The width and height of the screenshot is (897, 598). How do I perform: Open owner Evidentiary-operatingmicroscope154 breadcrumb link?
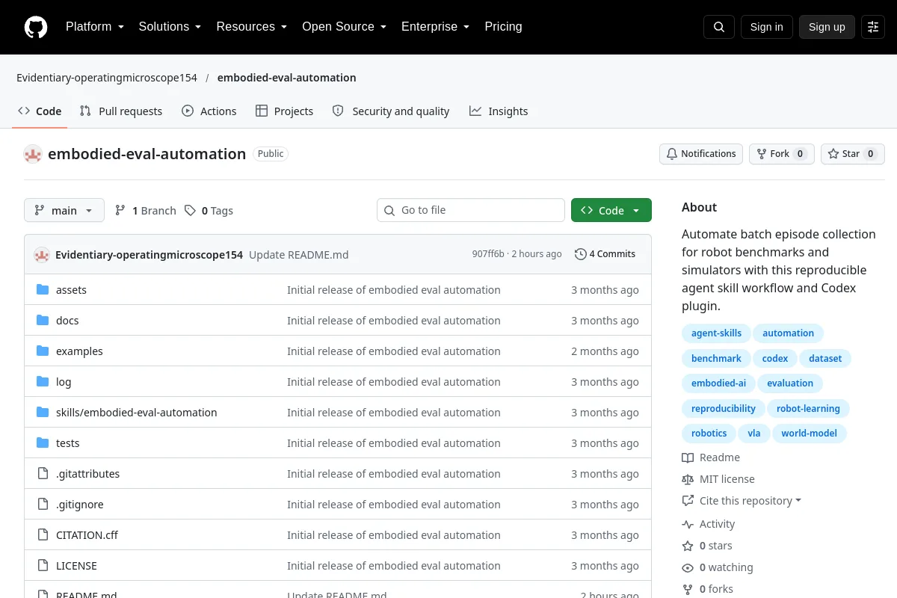coord(107,78)
